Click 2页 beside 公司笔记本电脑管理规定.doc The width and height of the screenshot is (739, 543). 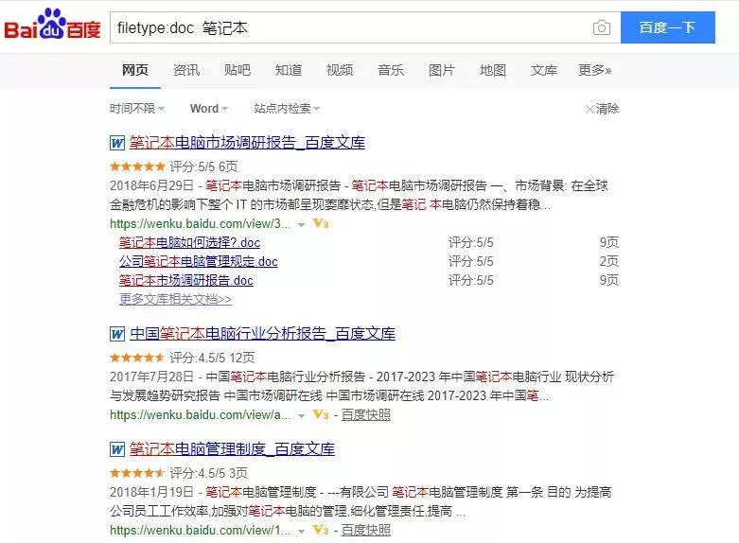609,261
